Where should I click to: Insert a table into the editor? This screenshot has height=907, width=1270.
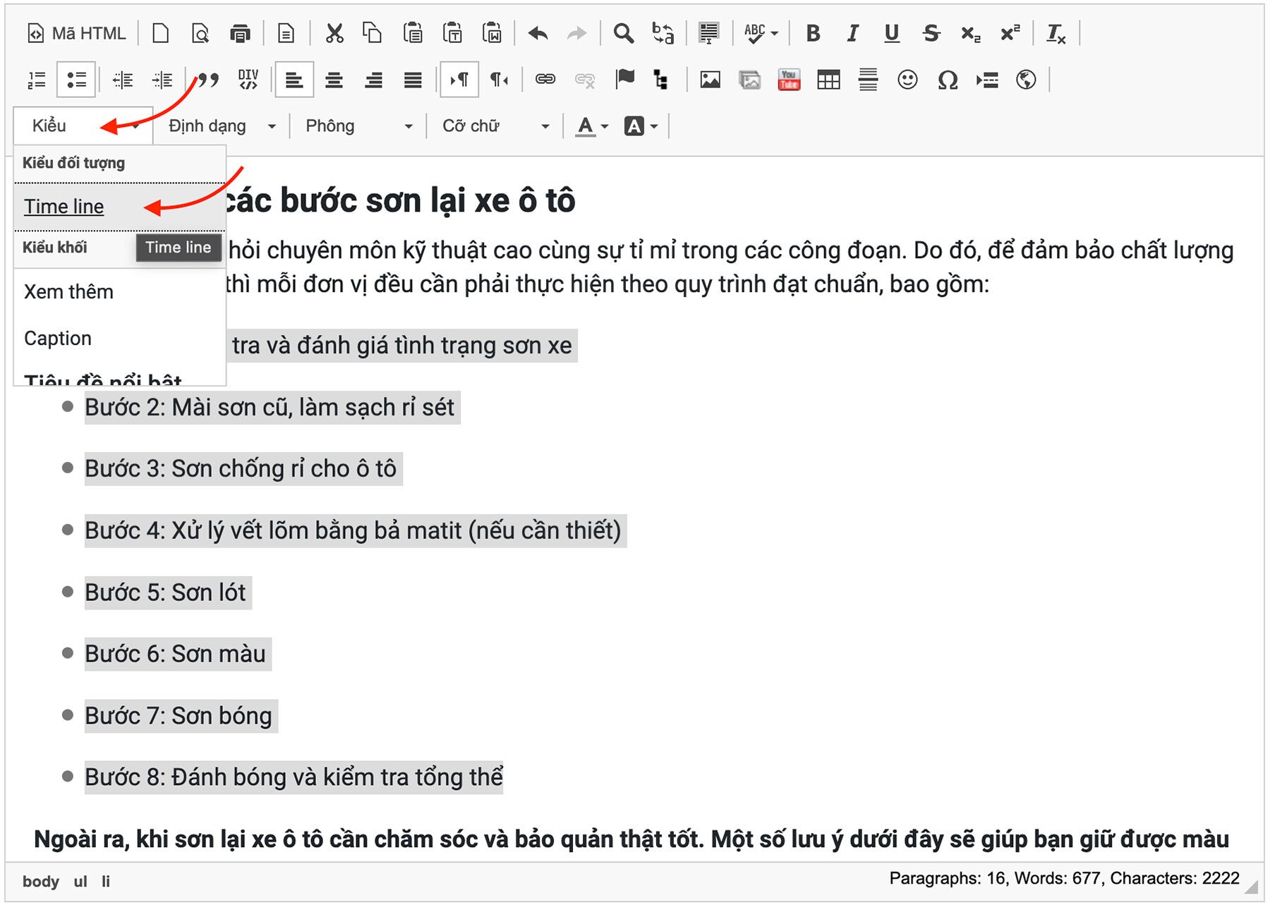coord(828,80)
